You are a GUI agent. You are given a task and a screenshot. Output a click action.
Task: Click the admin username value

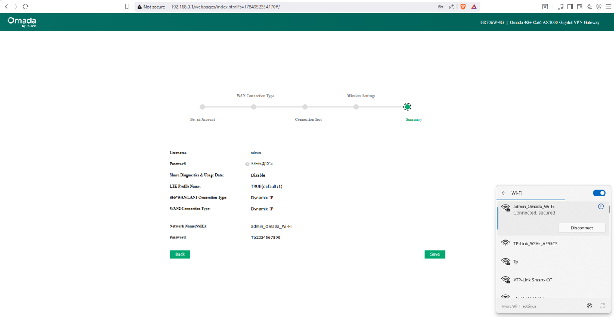coord(256,153)
